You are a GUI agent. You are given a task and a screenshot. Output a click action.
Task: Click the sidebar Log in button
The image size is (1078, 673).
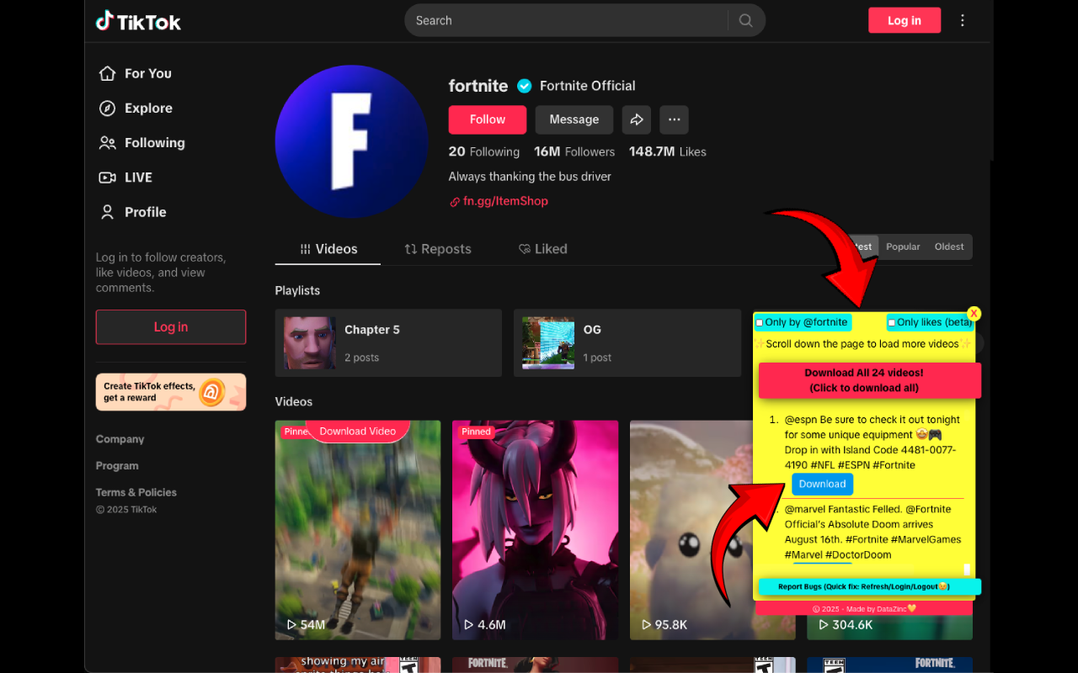point(171,327)
